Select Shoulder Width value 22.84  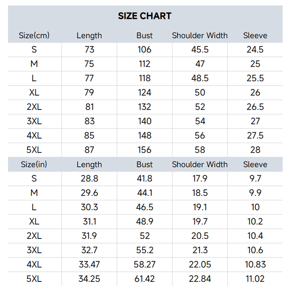pos(200,279)
